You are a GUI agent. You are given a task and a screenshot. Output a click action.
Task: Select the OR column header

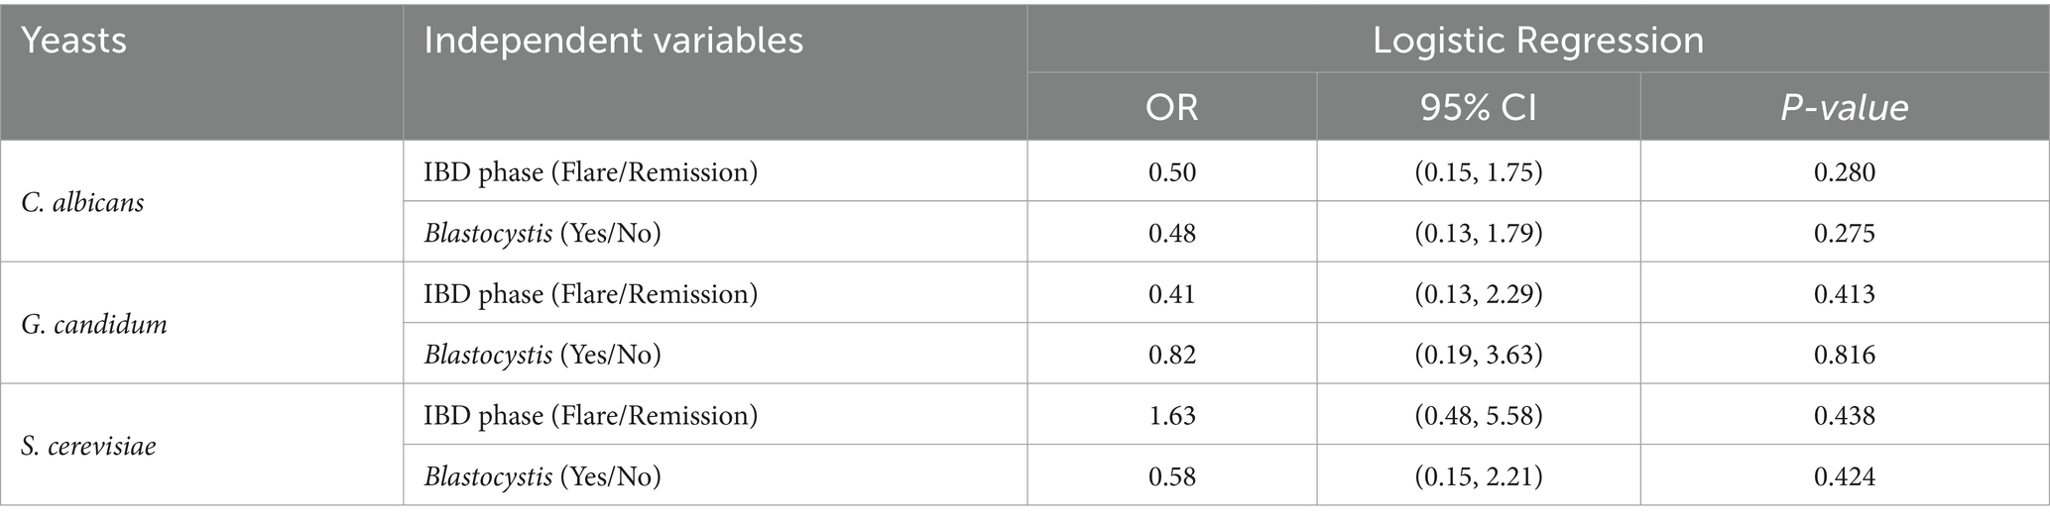point(1171,107)
